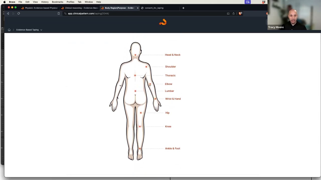The image size is (321, 180).
Task: Click the Zoom icon in the macOS menu bar
Action: tap(264, 2)
